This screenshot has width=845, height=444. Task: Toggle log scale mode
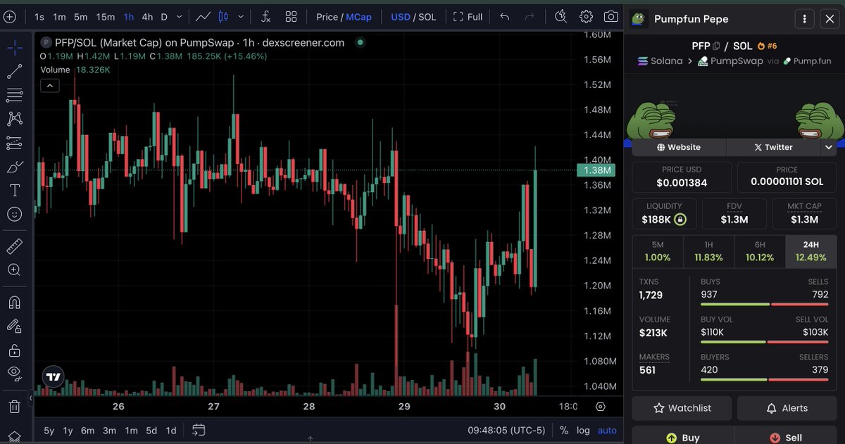(583, 431)
